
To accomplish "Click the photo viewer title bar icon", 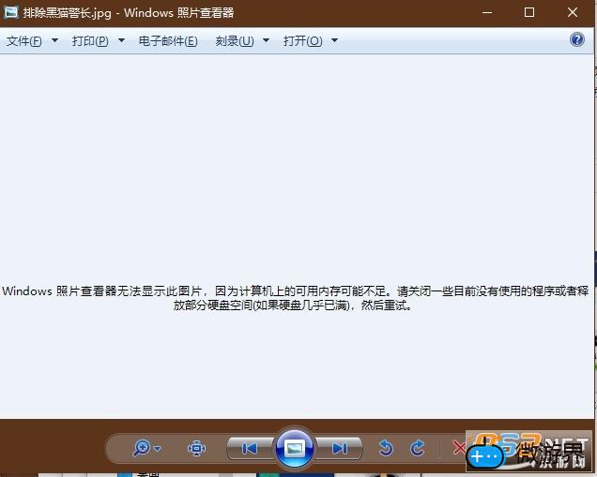I will tap(10, 12).
